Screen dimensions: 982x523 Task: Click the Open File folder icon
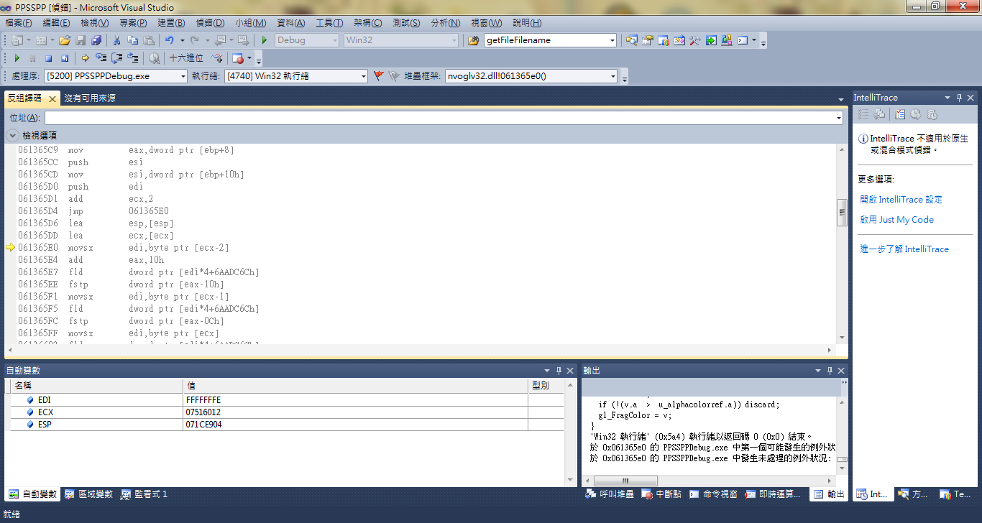(x=65, y=40)
